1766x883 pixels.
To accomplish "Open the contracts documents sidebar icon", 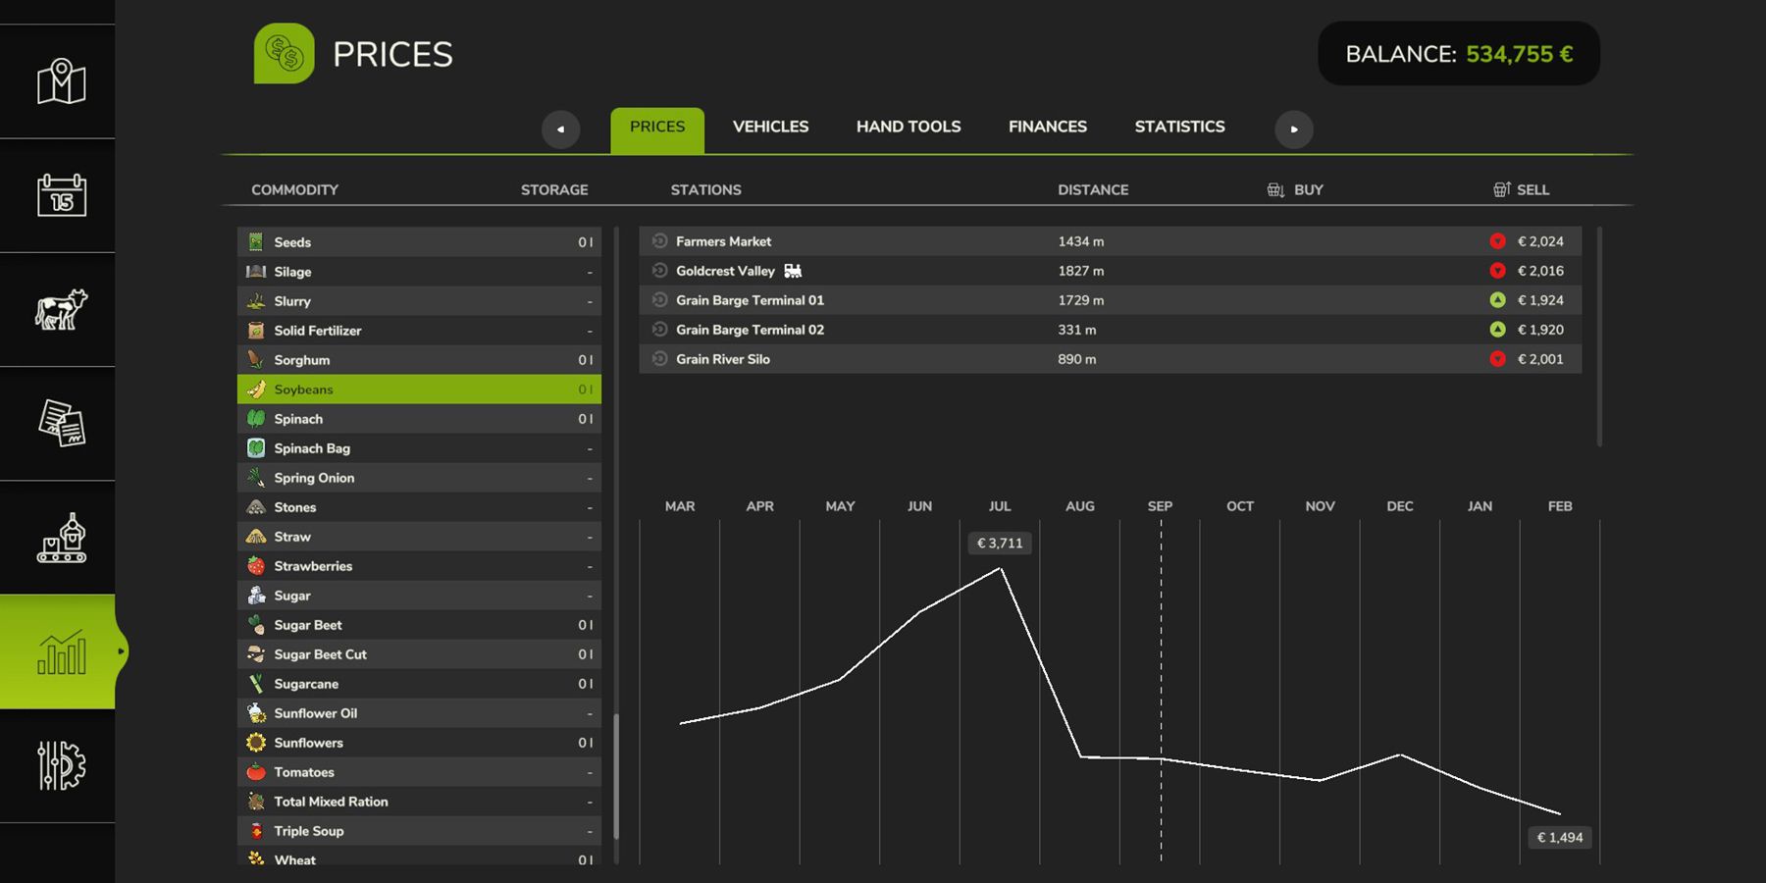I will pyautogui.click(x=61, y=423).
